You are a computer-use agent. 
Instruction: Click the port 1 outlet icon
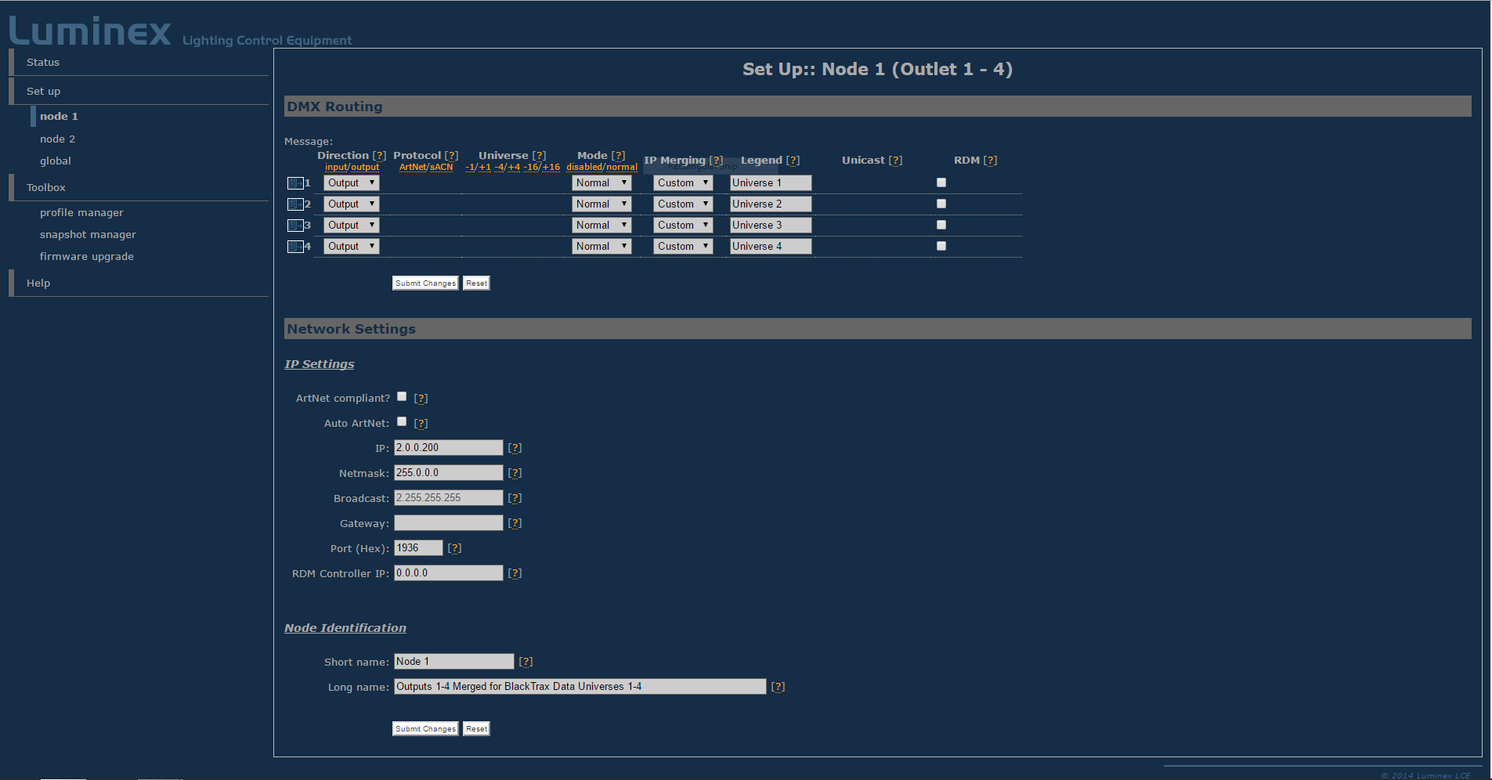point(295,183)
